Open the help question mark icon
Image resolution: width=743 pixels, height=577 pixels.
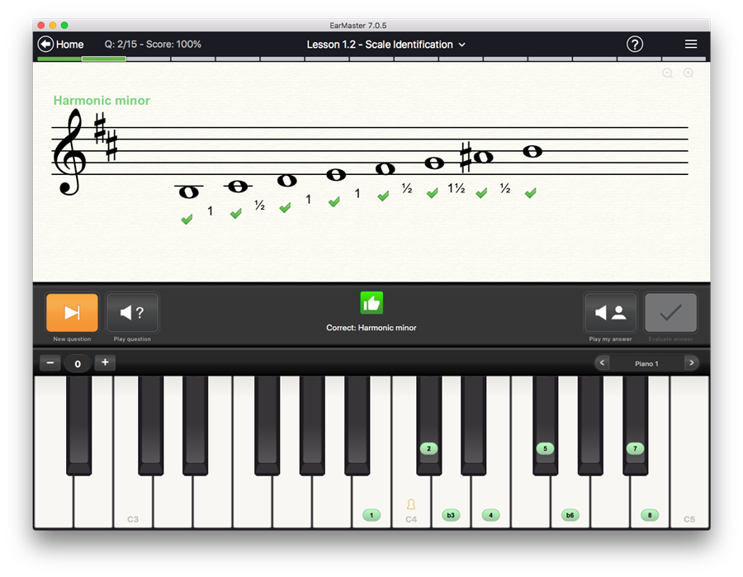click(635, 44)
